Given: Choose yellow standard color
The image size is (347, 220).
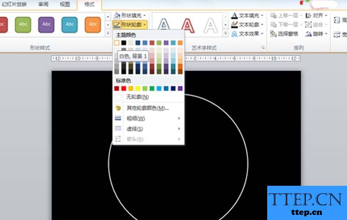Looking at the screenshot, I should tap(138, 88).
